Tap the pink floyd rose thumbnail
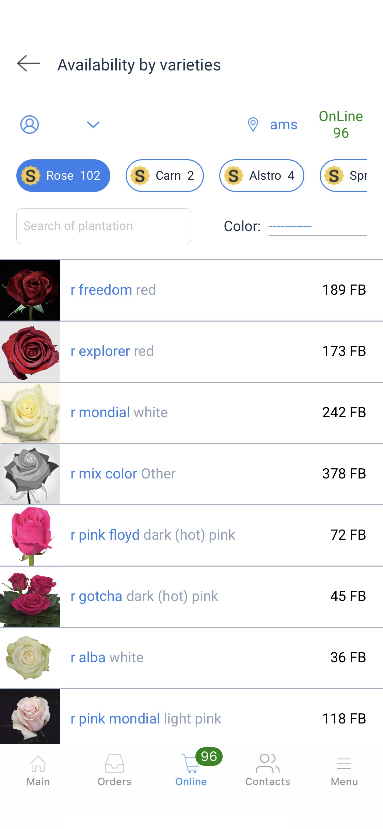This screenshot has height=829, width=383. 30,535
